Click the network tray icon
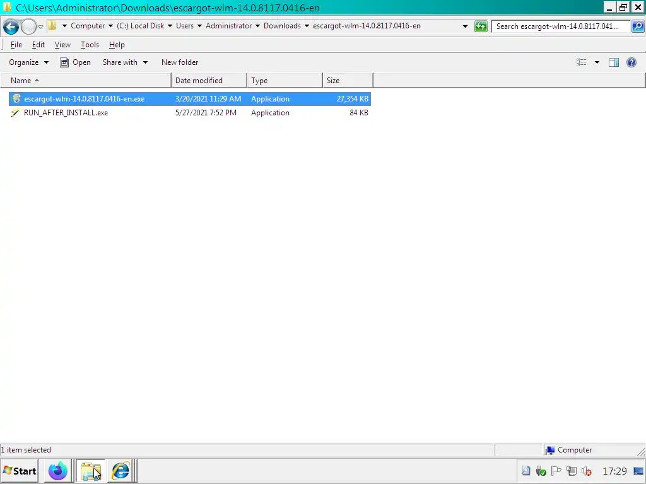This screenshot has width=646, height=484. pyautogui.click(x=571, y=471)
